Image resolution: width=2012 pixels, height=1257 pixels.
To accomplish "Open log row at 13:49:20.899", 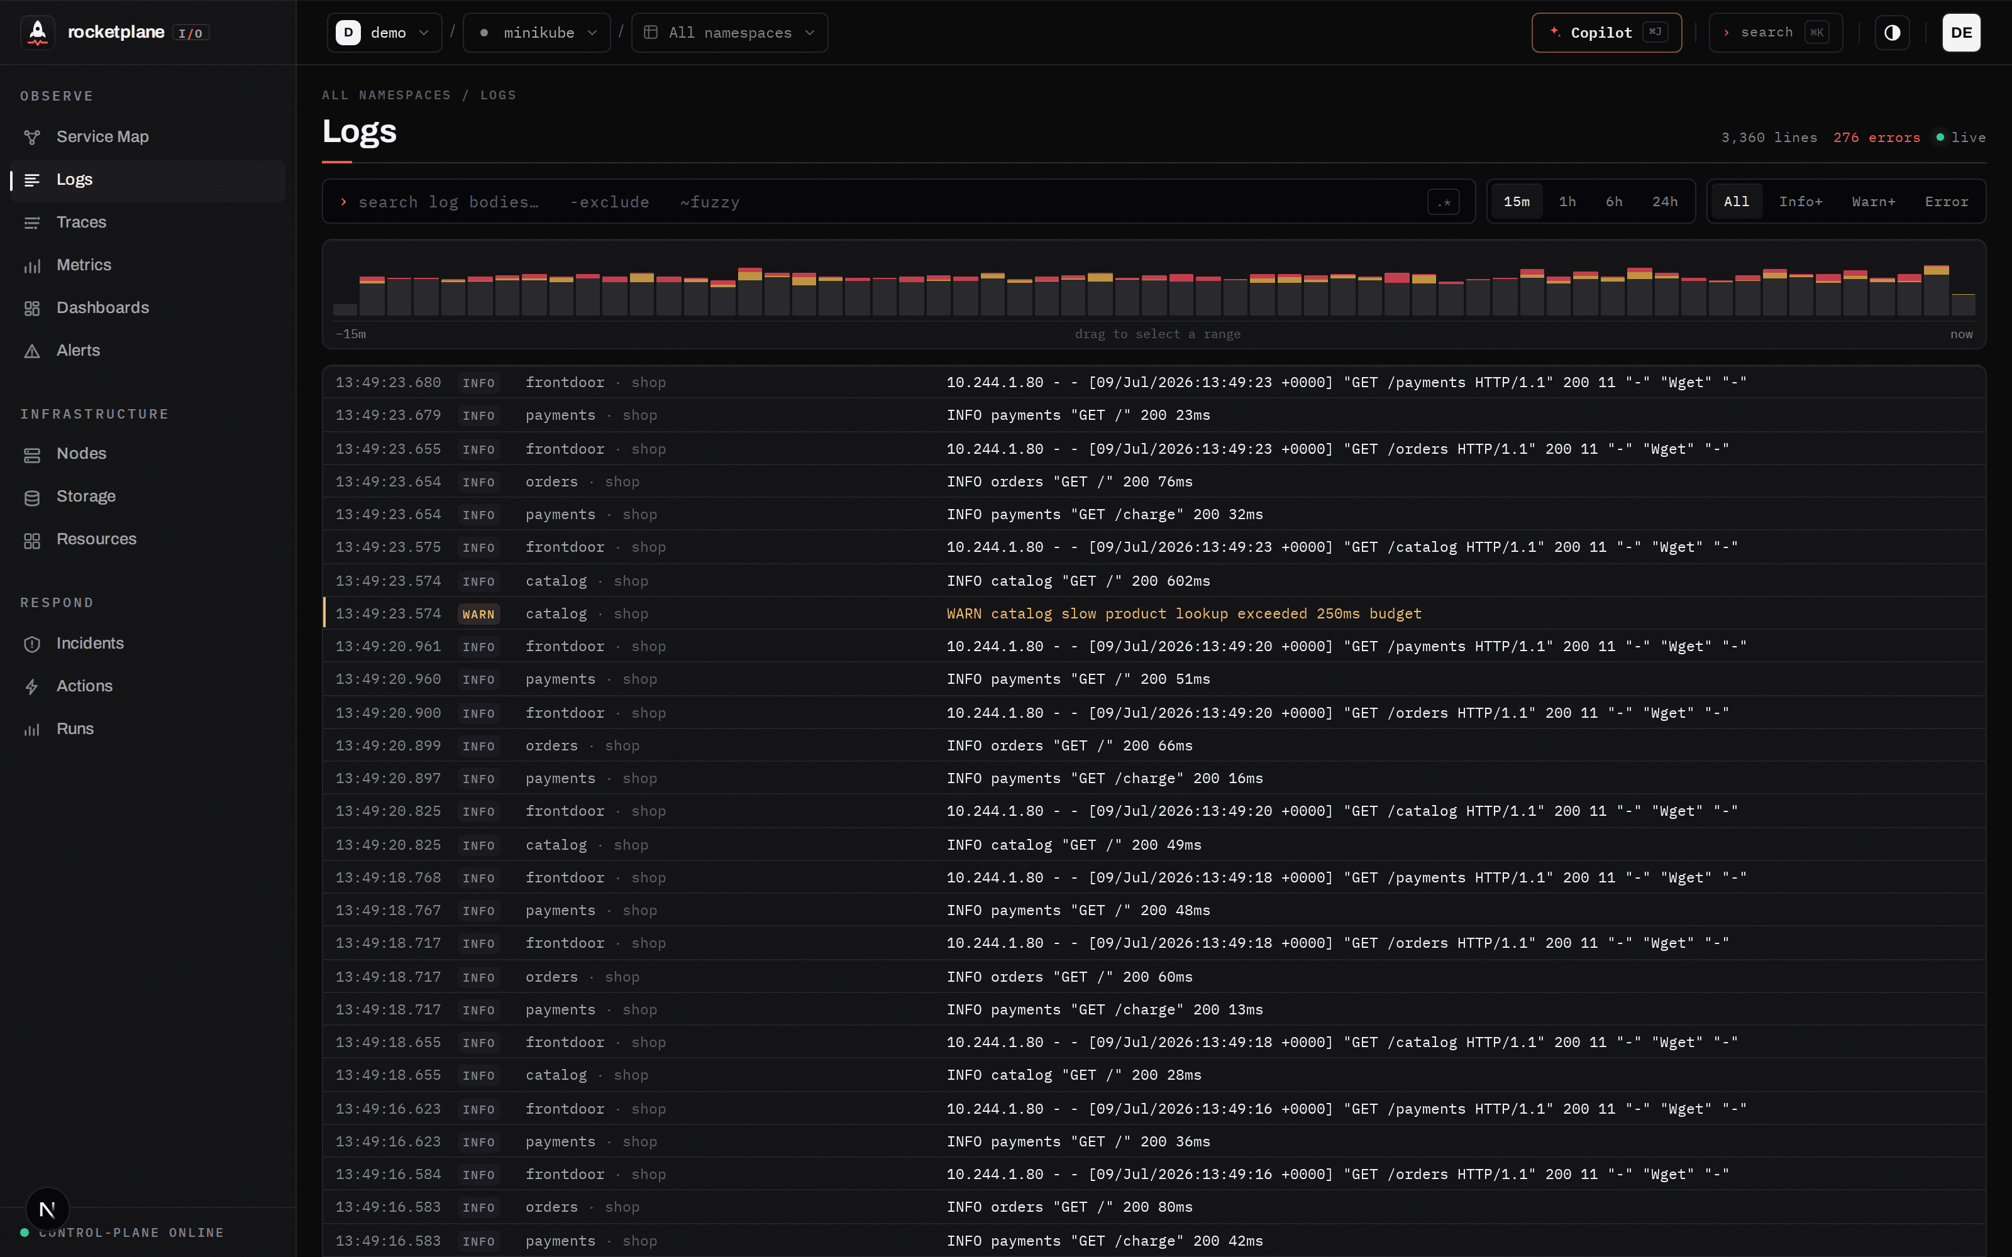I will click(x=1154, y=746).
